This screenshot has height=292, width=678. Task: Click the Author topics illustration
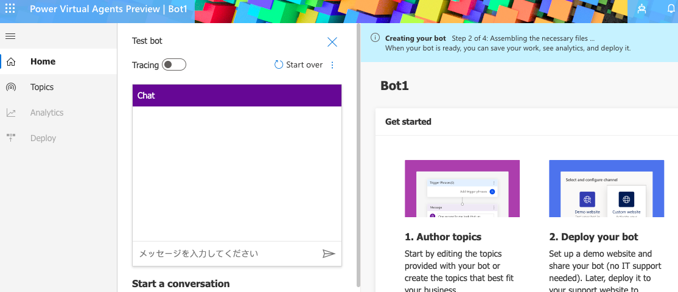coord(462,189)
